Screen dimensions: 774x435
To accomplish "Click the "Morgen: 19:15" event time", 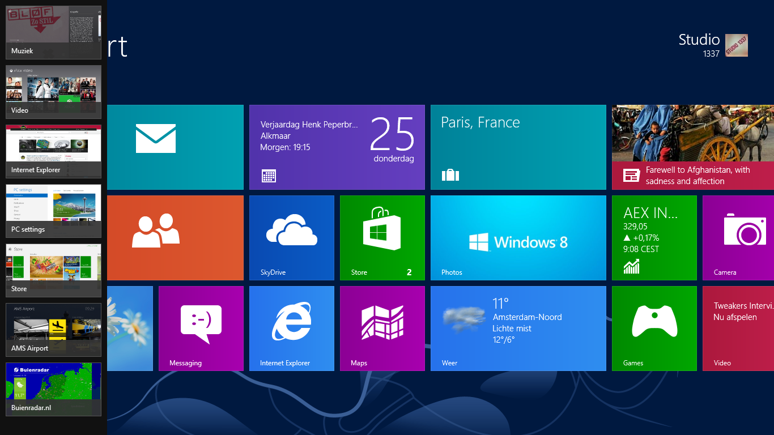I will tap(285, 147).
